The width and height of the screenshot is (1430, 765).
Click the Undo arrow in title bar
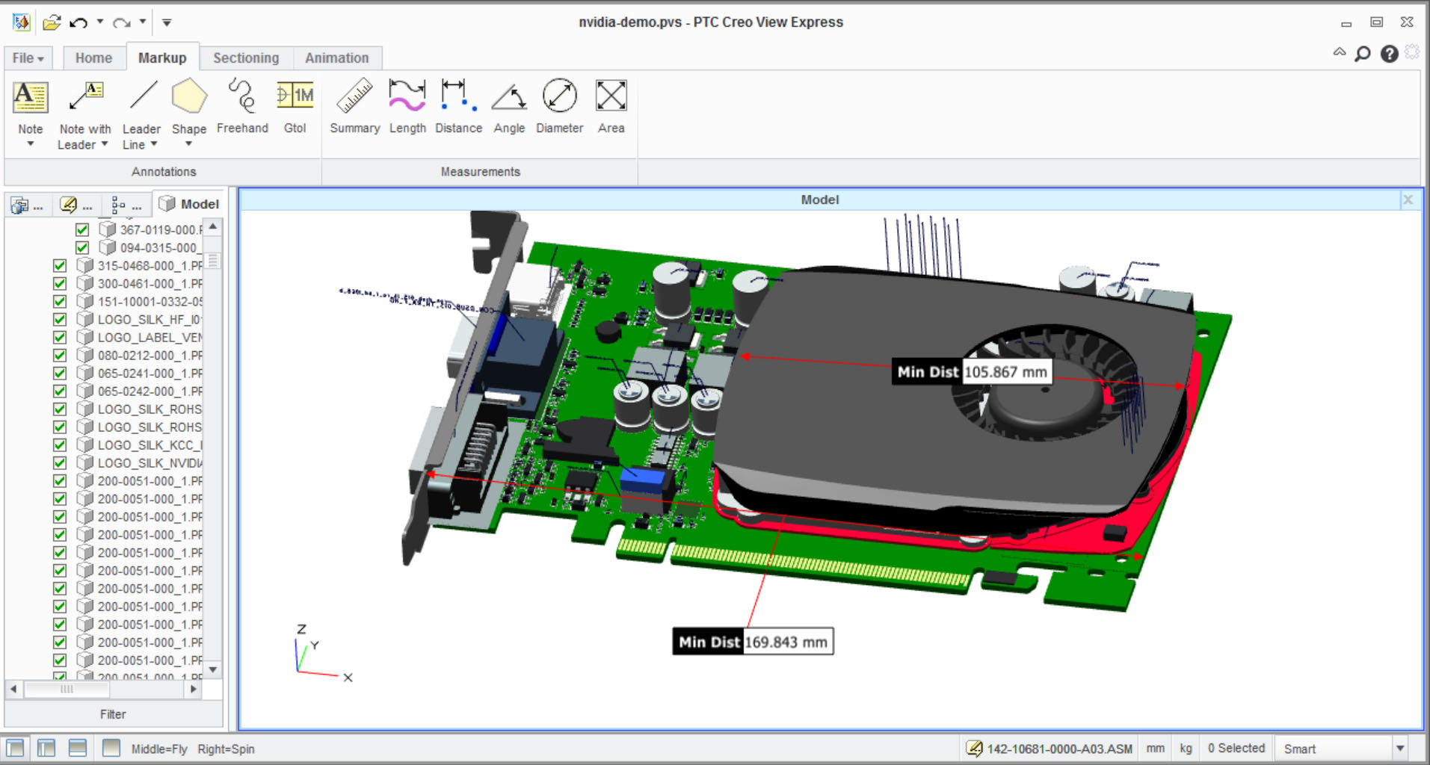(78, 22)
